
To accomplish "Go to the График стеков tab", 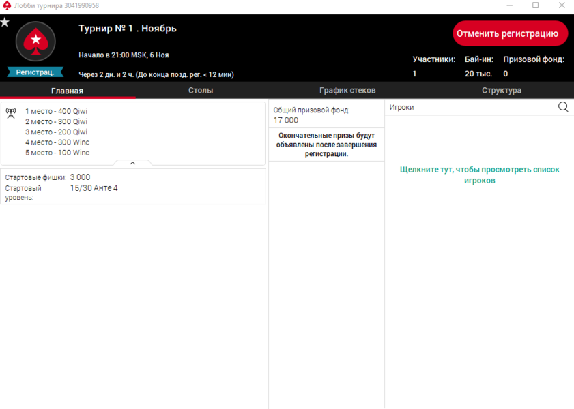I will [347, 91].
